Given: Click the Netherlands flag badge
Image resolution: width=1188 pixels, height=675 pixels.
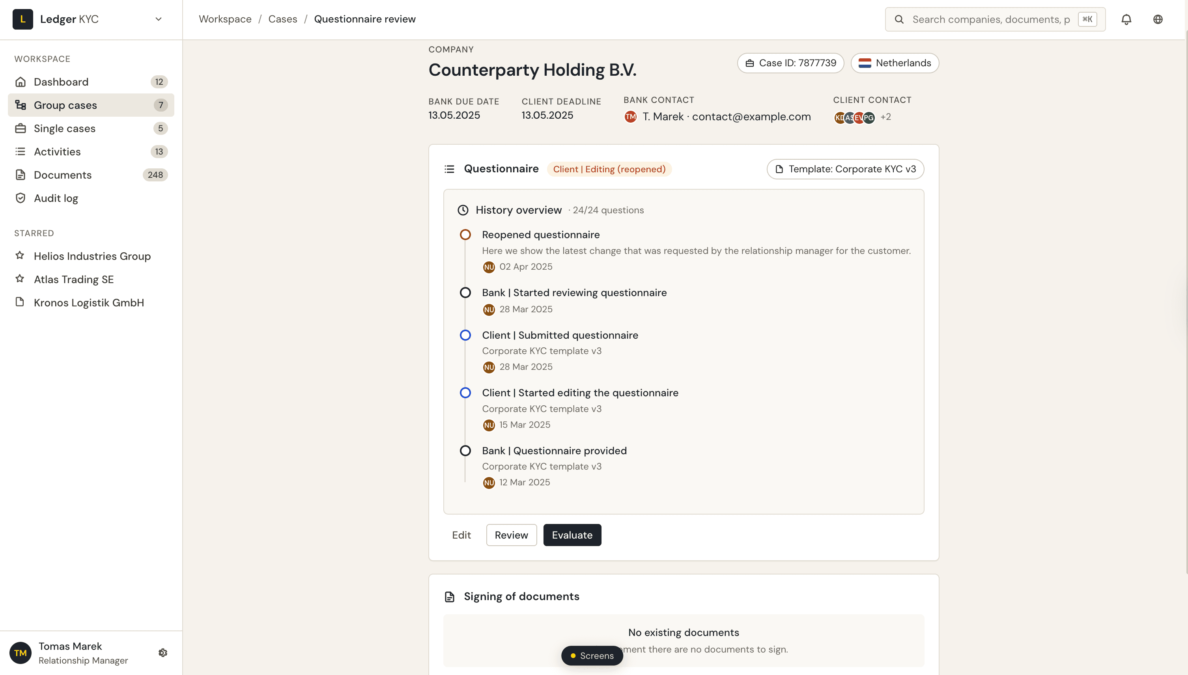Looking at the screenshot, I should [x=895, y=63].
